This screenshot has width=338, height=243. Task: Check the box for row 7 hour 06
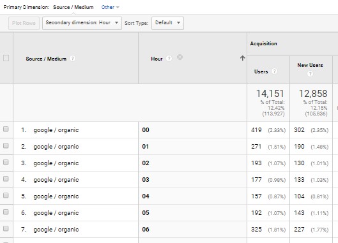(6, 228)
